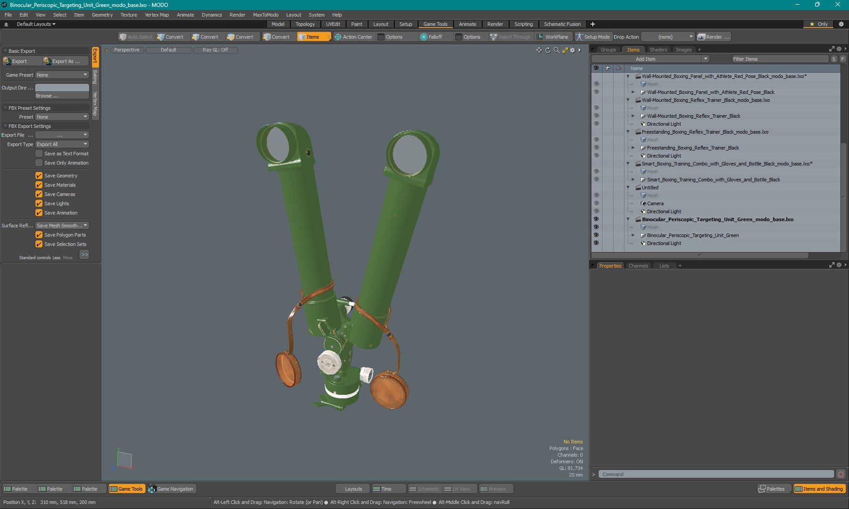Open the Surface Refinement dropdown
849x509 pixels.
click(62, 225)
